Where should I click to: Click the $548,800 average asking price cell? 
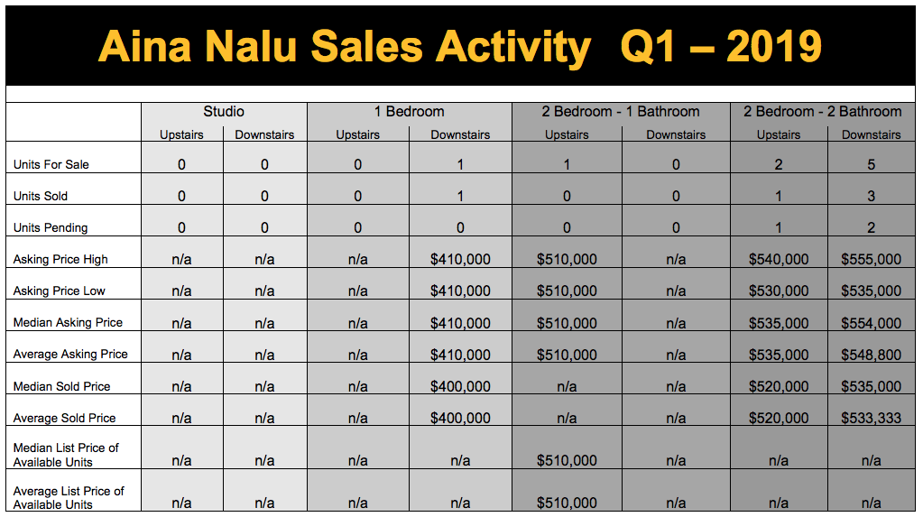point(871,355)
